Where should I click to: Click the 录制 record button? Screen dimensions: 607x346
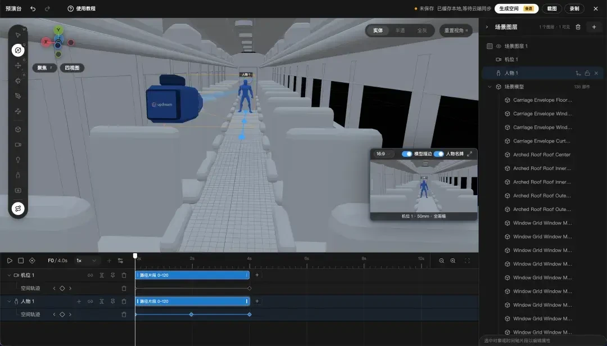click(x=574, y=8)
